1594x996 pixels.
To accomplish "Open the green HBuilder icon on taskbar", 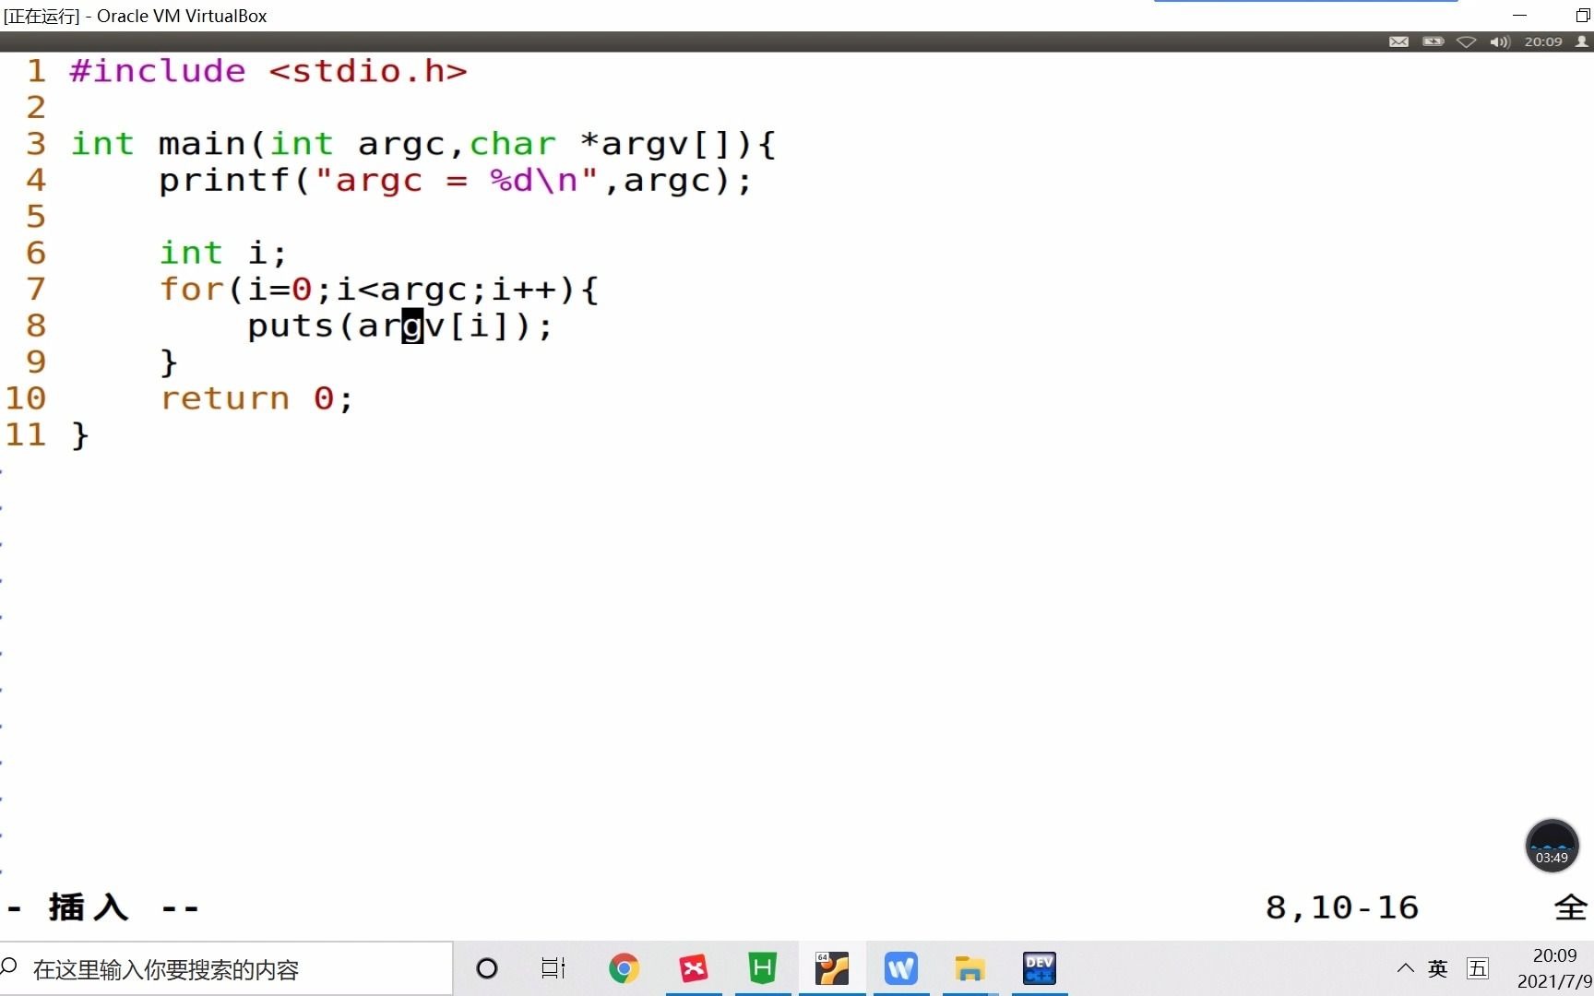I will point(763,968).
